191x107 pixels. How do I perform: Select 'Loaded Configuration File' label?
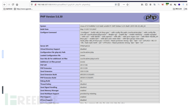click(x=50, y=55)
